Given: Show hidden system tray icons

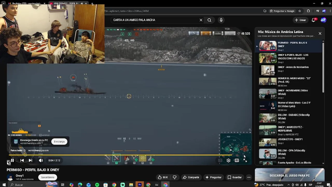Looking at the screenshot, I should point(289,185).
